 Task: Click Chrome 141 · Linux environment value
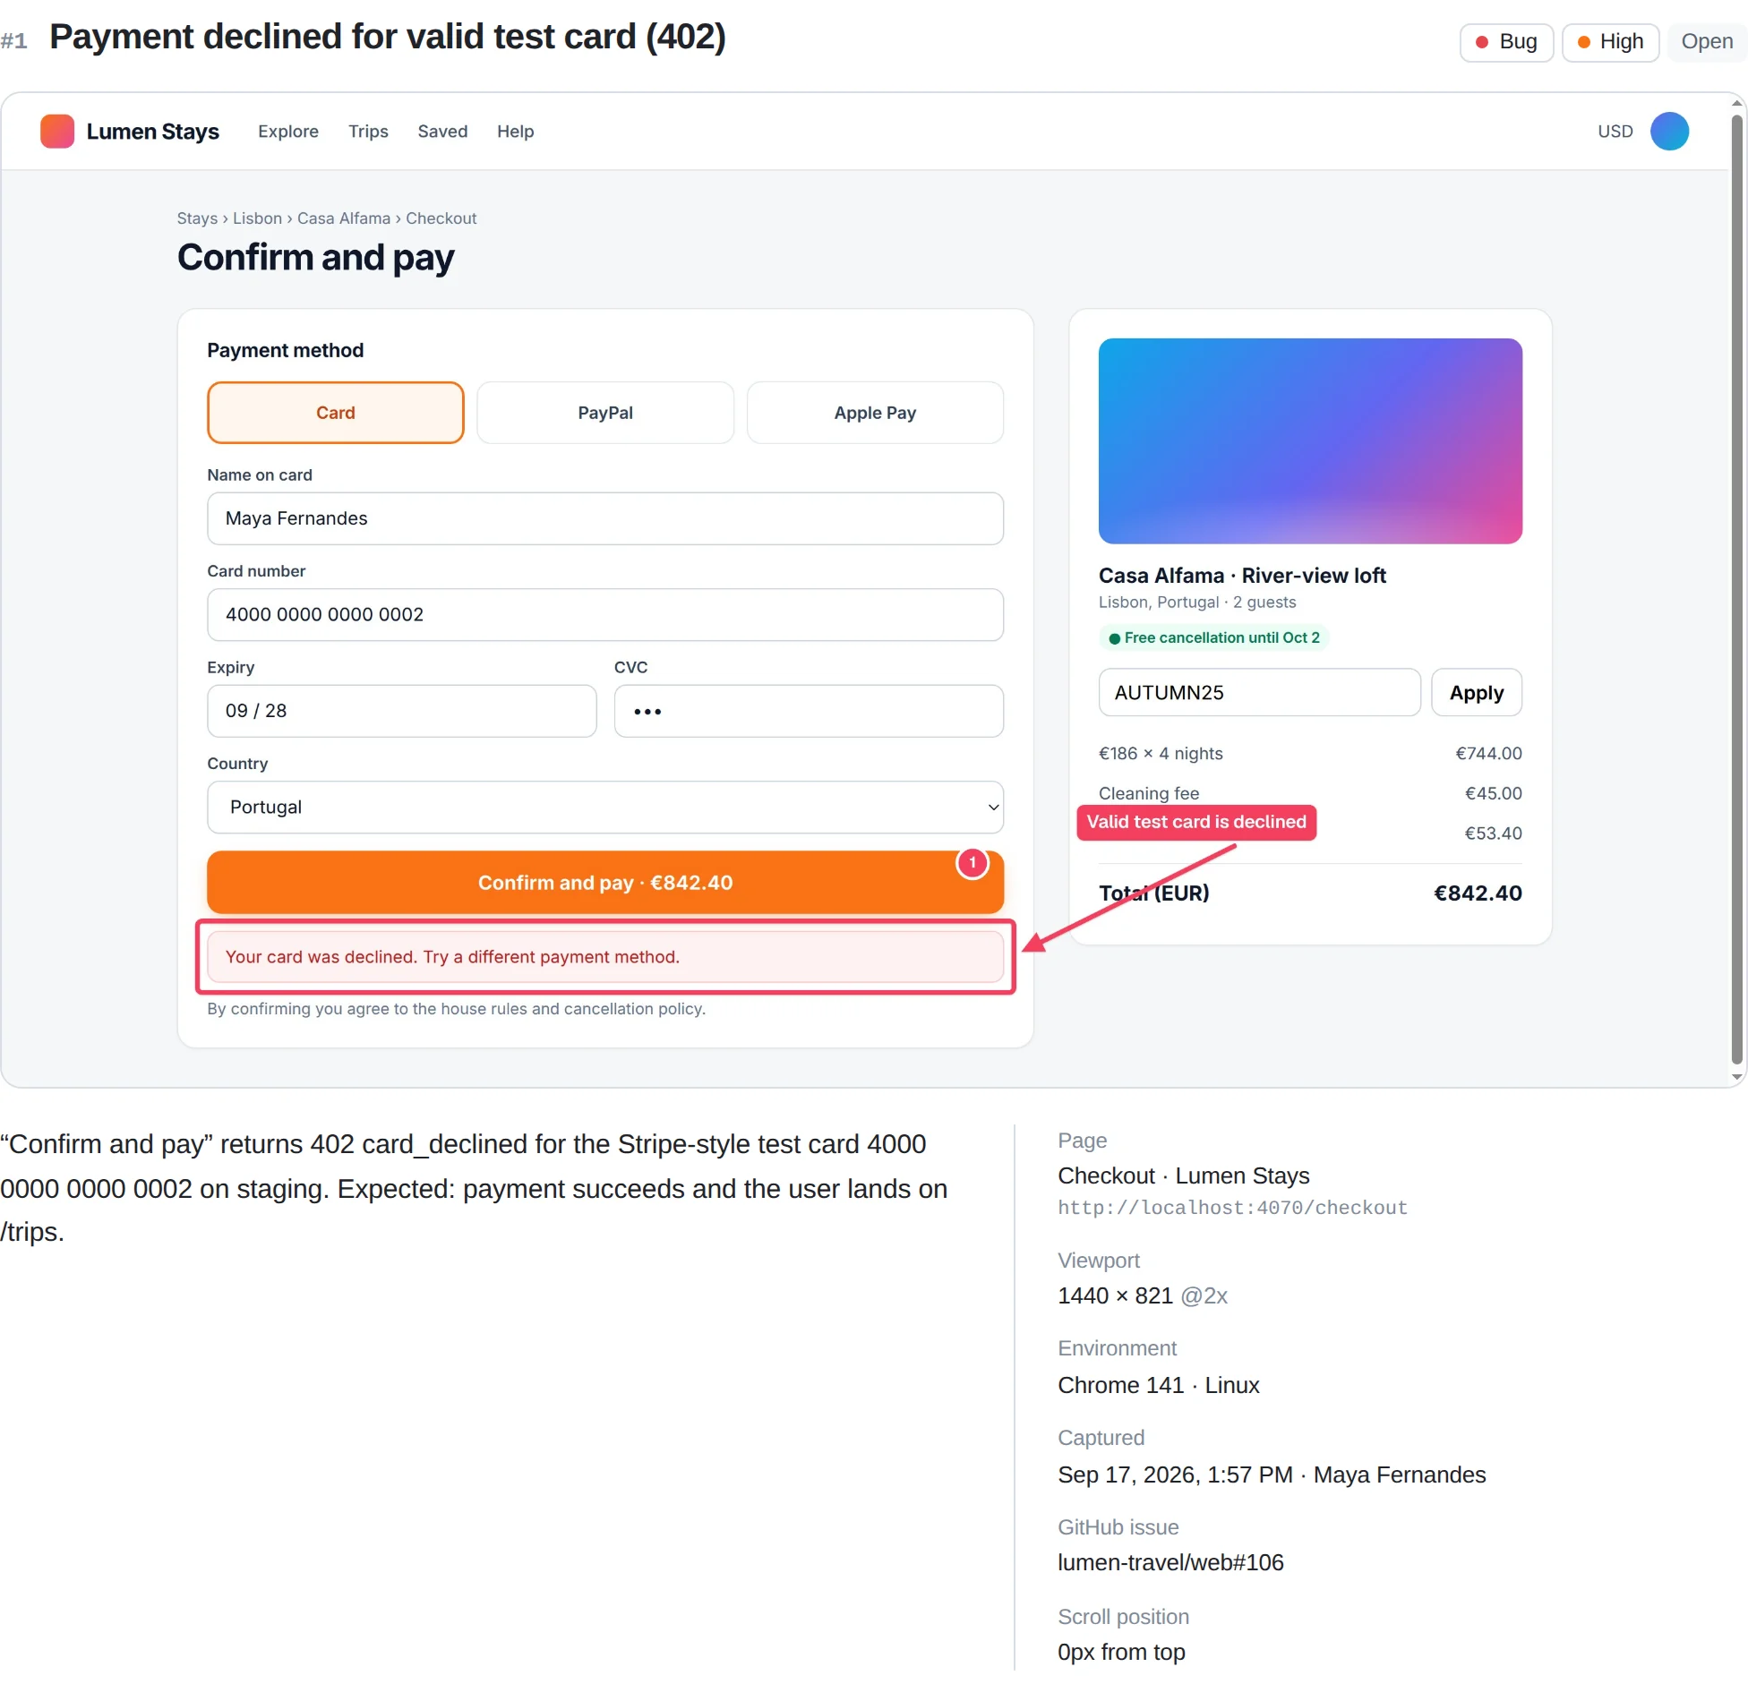pos(1159,1385)
